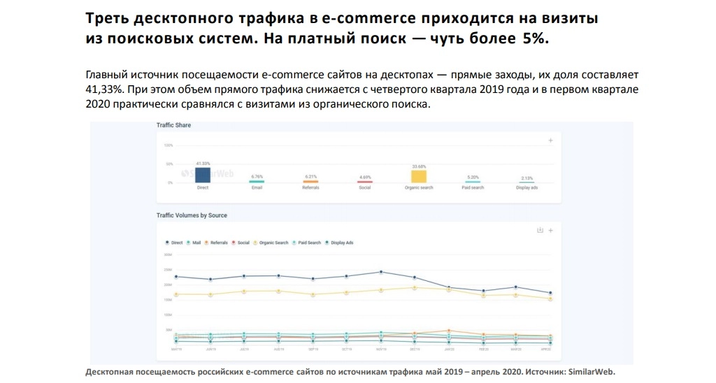Click the teal Email bar
The image size is (716, 383).
(x=257, y=182)
